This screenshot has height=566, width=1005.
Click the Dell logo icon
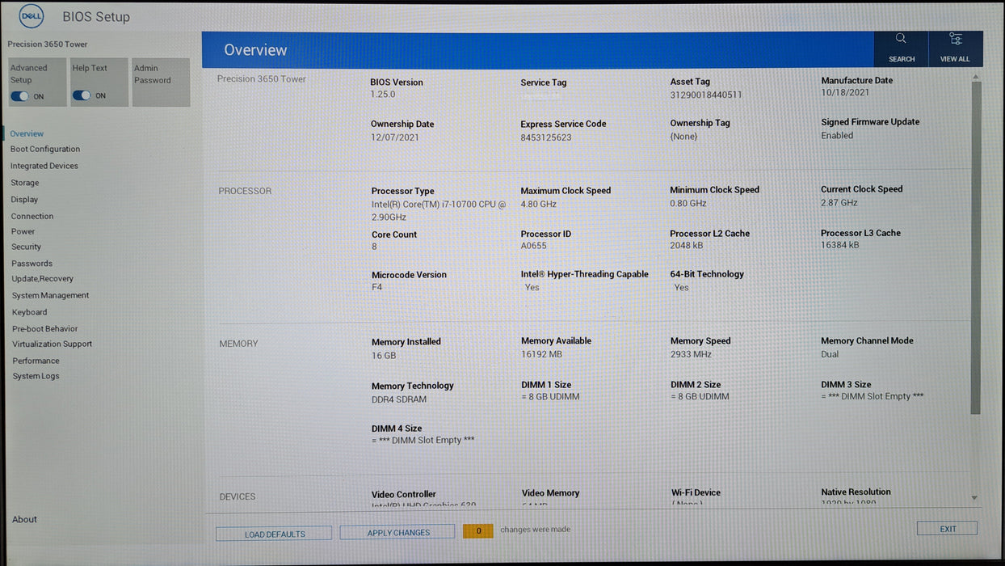coord(32,15)
